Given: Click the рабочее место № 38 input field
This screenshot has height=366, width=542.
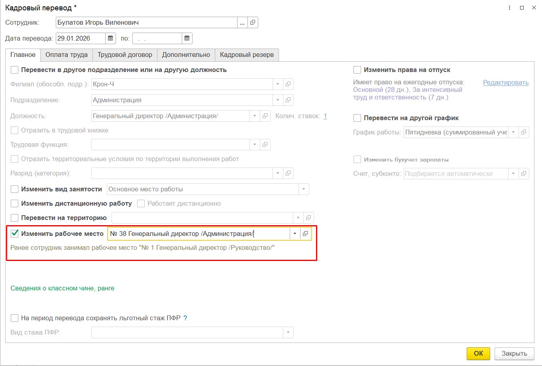Looking at the screenshot, I should click(x=199, y=234).
